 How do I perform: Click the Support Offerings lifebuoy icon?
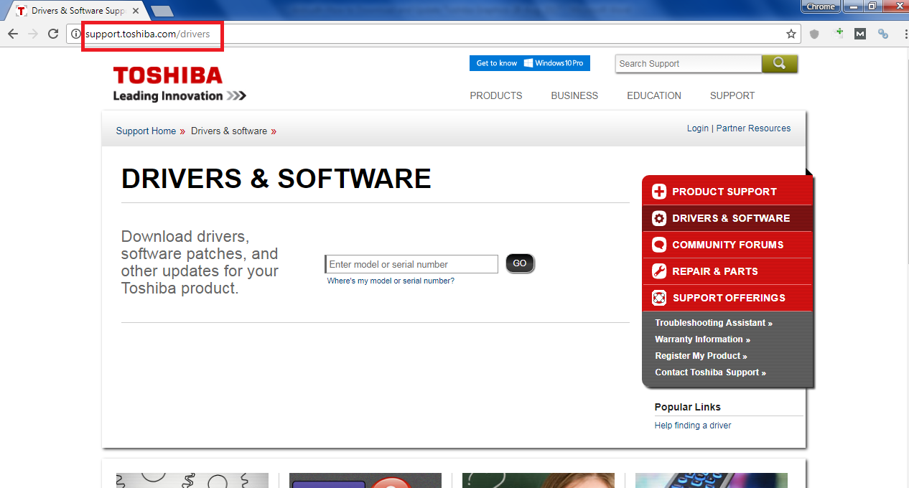pos(659,298)
